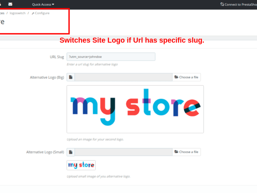Select the Configure breadcrumb item
The width and height of the screenshot is (257, 193).
tap(42, 13)
